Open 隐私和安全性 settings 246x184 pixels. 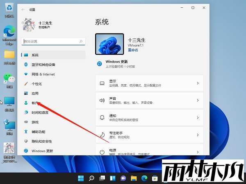point(53,141)
